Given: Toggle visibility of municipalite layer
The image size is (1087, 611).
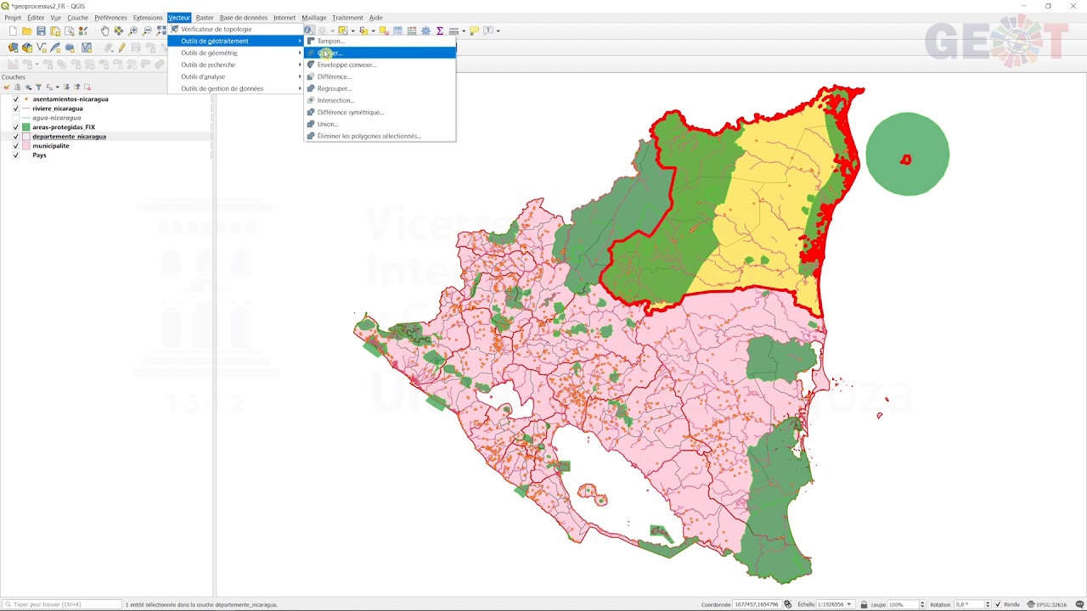Looking at the screenshot, I should [x=15, y=146].
